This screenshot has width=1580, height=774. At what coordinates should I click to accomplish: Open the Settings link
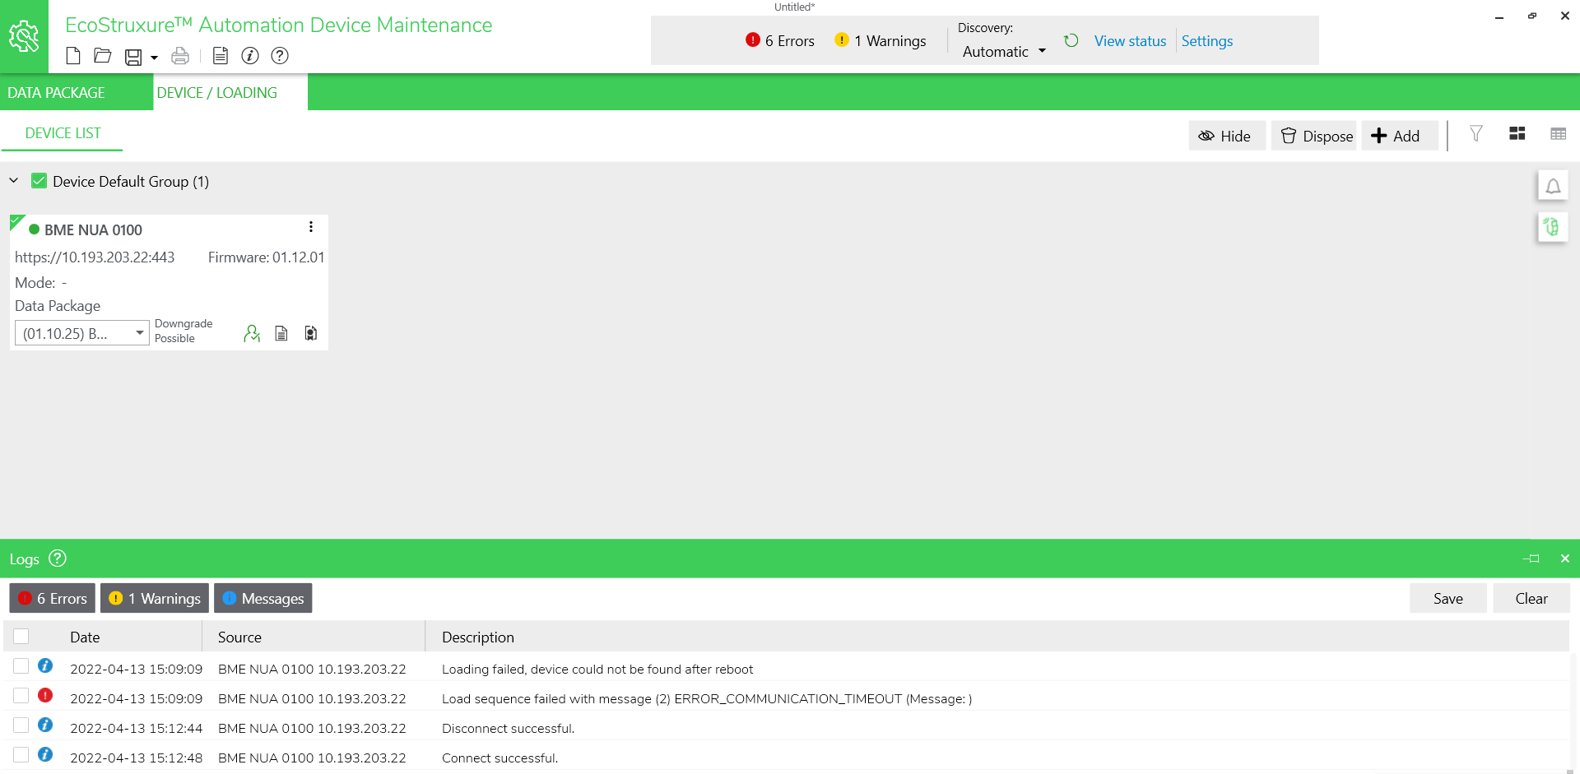point(1207,41)
